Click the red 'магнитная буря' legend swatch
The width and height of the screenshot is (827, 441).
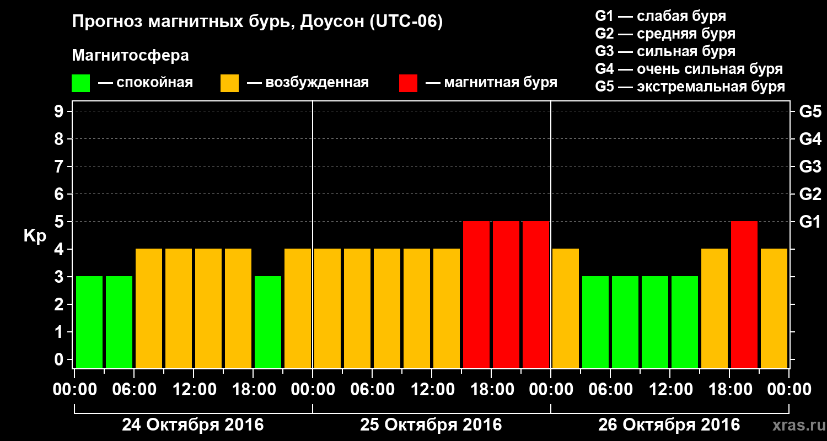408,83
